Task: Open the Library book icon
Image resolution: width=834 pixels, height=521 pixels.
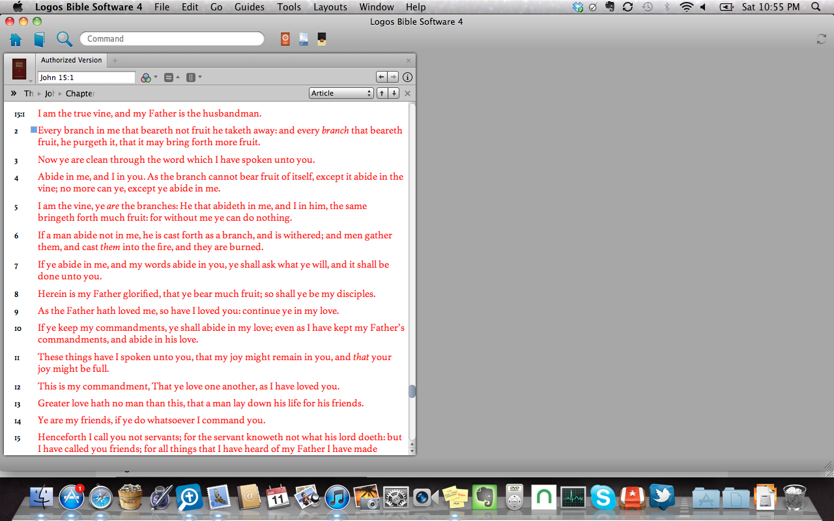Action: click(39, 39)
